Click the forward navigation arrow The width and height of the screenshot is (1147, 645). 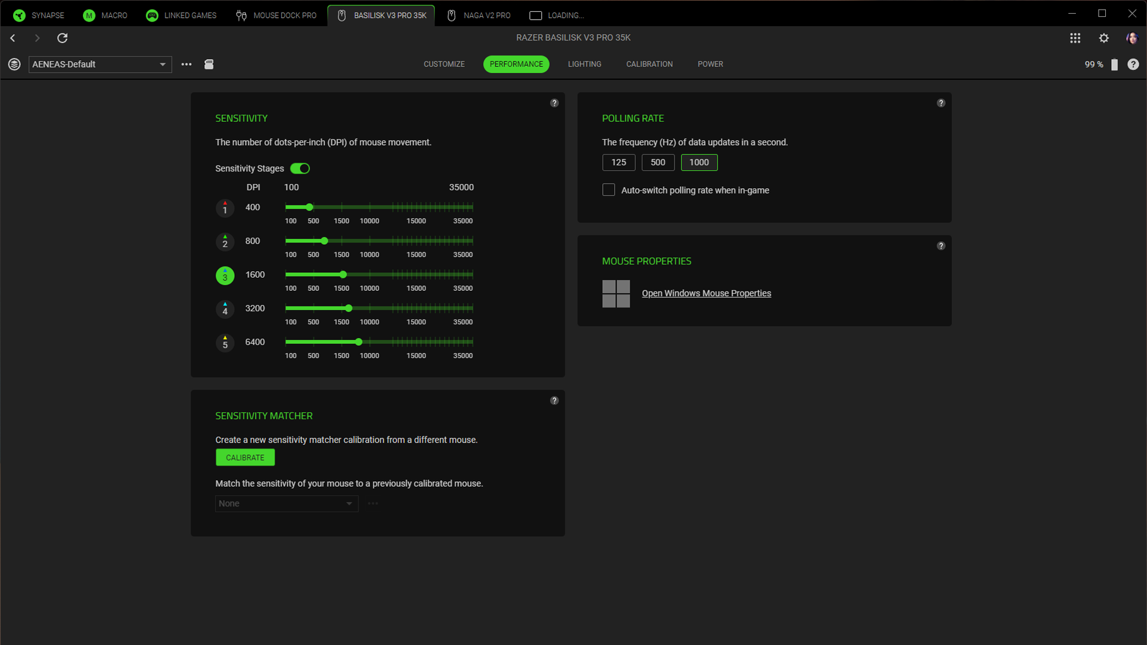[x=37, y=38]
